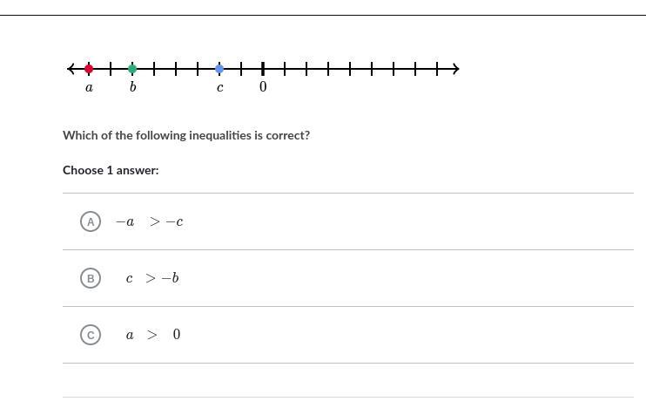Click the 'Choose 1 answer:' heading
646x415 pixels.
[111, 170]
